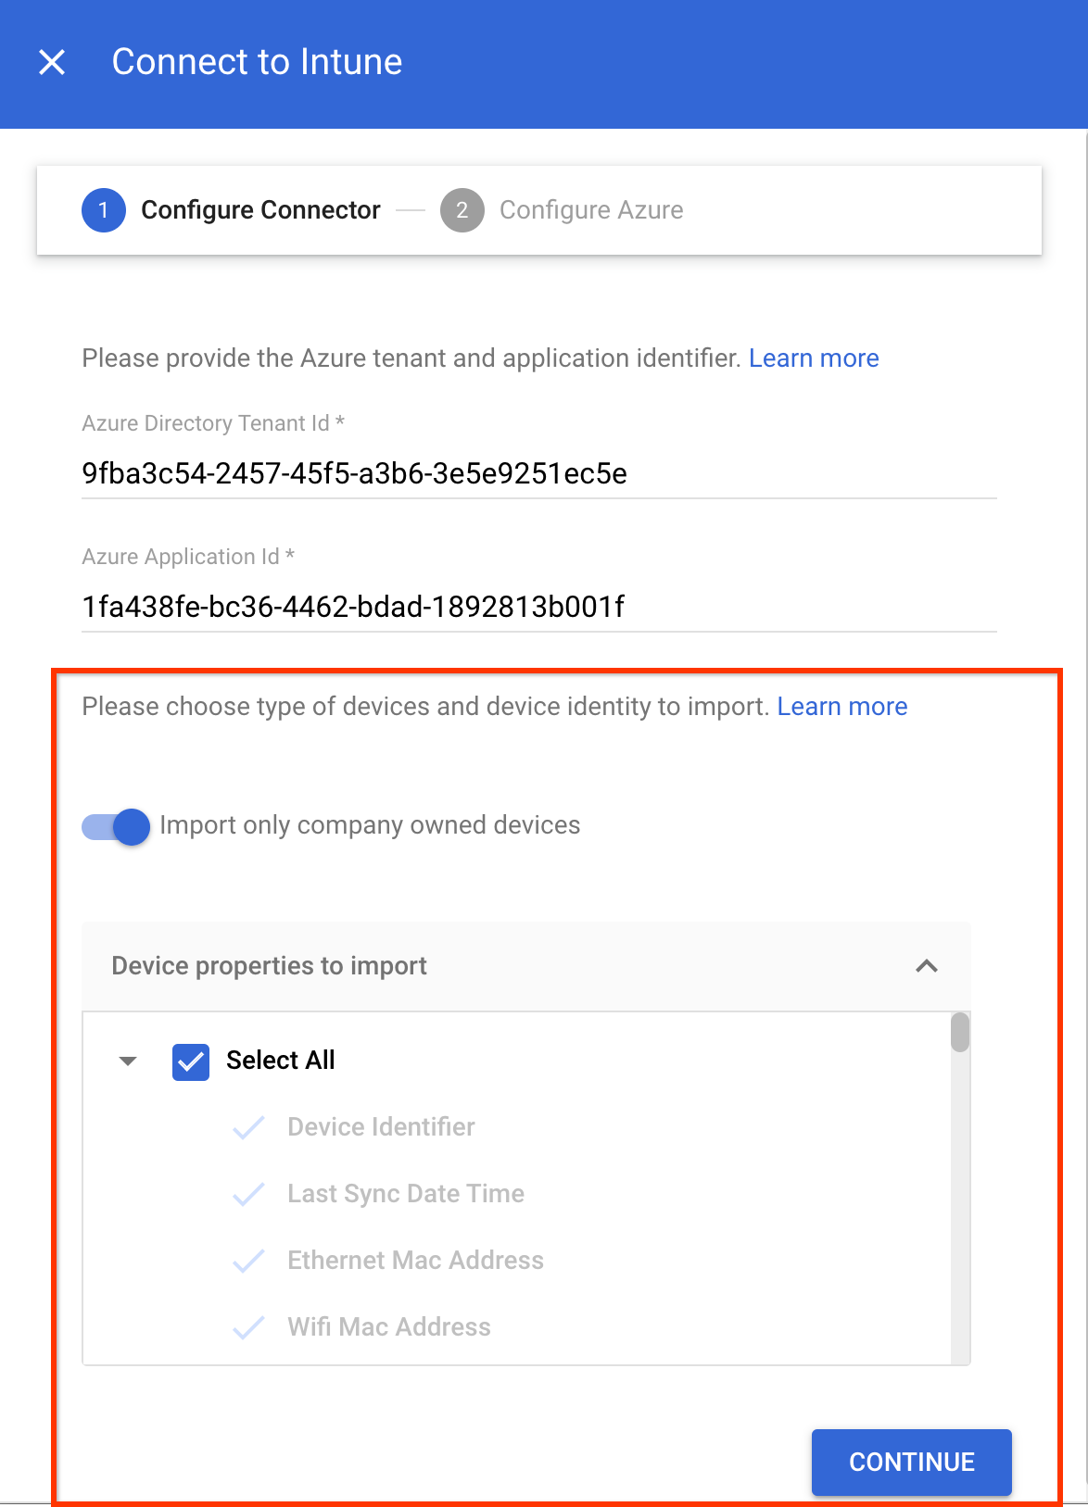This screenshot has width=1088, height=1507.
Task: Click the Ethernet Mac Address checkmark icon
Action: point(248,1261)
